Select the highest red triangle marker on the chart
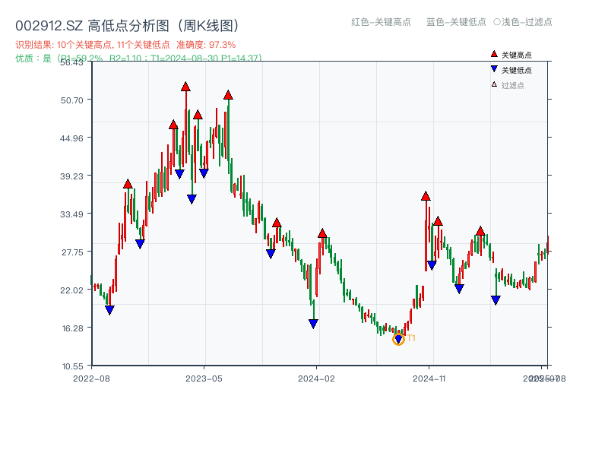The height and width of the screenshot is (456, 608). [x=185, y=87]
